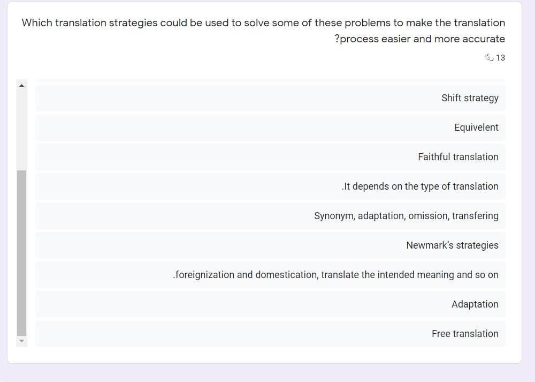The height and width of the screenshot is (382, 535).
Task: Select 'Synonym, adaptation, omission, transfering' response
Action: click(x=270, y=216)
